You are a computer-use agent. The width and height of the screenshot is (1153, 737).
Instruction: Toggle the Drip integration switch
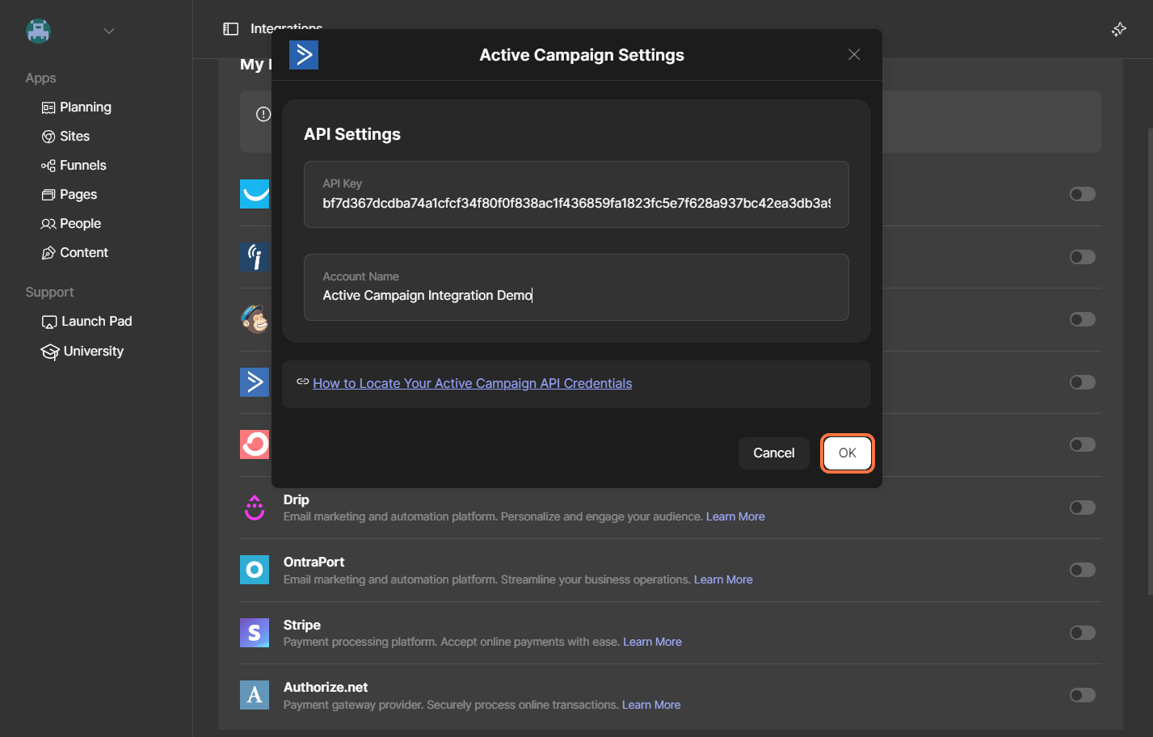click(x=1083, y=507)
